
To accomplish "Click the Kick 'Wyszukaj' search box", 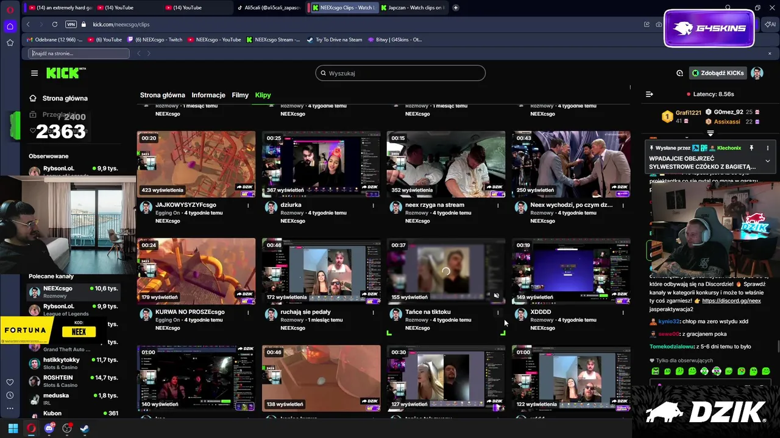I will [400, 73].
